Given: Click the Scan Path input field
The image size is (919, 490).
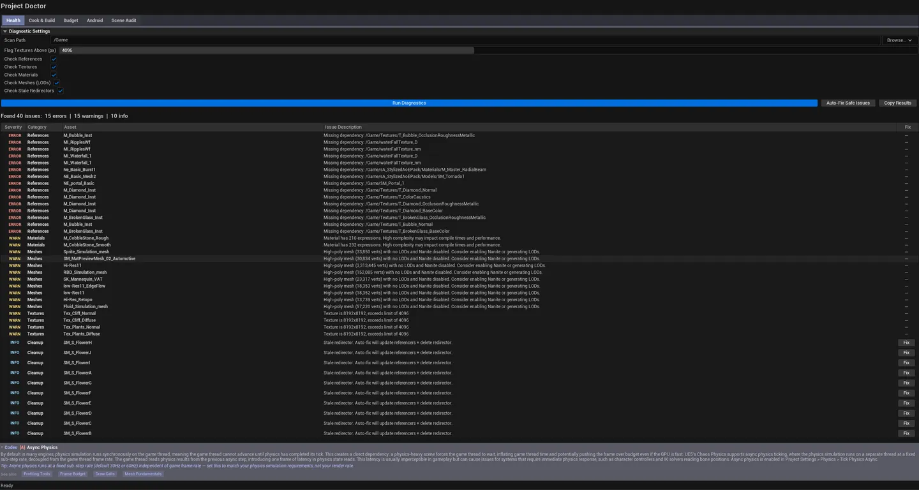Looking at the screenshot, I should 465,40.
